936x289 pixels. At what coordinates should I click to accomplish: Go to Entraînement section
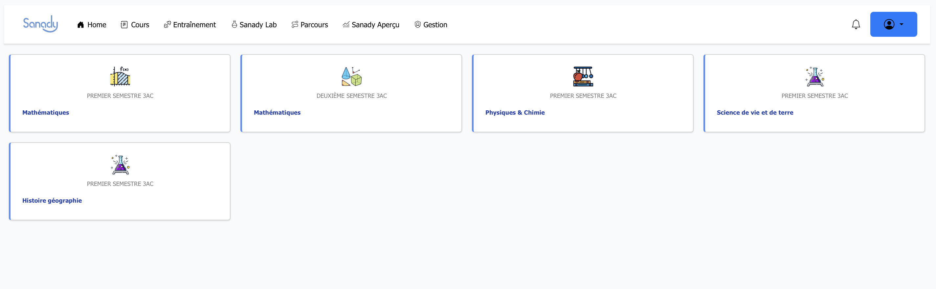(x=190, y=25)
